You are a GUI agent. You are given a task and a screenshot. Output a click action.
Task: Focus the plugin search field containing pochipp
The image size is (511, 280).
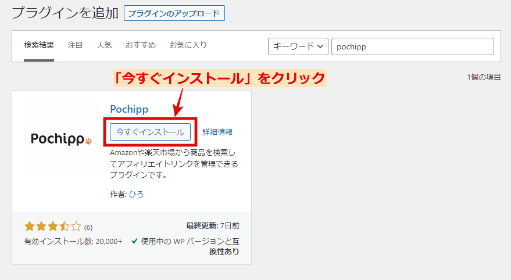413,46
